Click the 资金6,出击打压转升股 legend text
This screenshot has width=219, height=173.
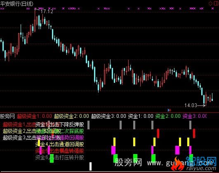click(x=60, y=158)
